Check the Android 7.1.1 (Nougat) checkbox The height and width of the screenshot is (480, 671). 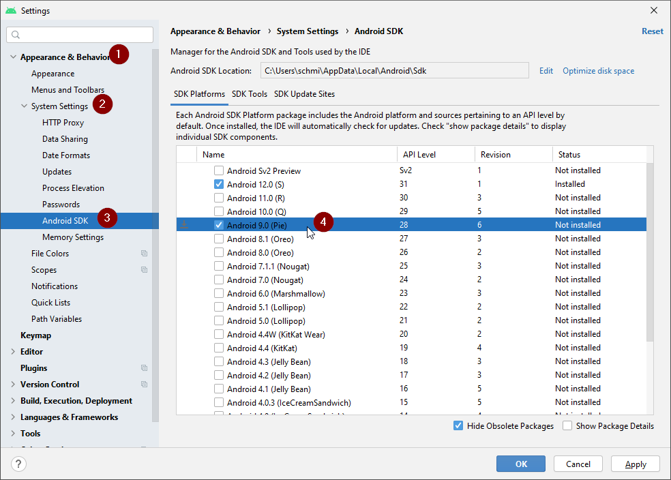tap(219, 266)
